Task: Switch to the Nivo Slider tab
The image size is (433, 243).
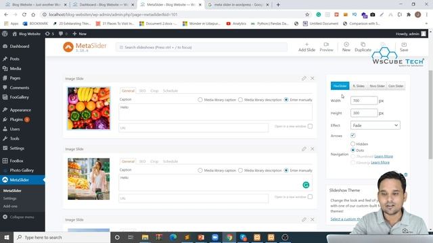Action: pos(377,86)
